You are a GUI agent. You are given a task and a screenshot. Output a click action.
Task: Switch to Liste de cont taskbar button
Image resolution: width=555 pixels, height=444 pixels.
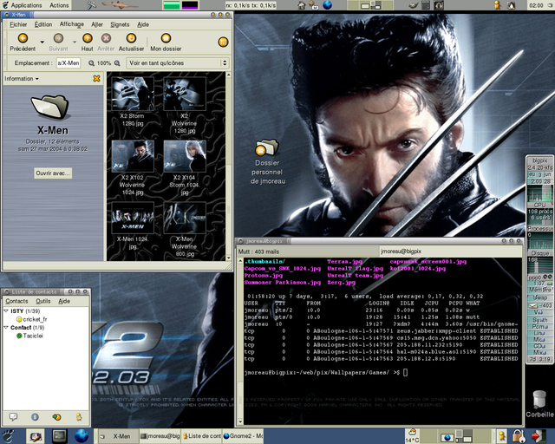click(202, 436)
